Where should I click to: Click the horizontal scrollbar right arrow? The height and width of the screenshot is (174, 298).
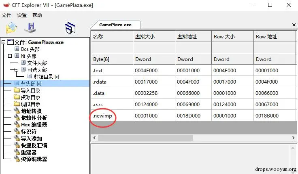coord(294,138)
